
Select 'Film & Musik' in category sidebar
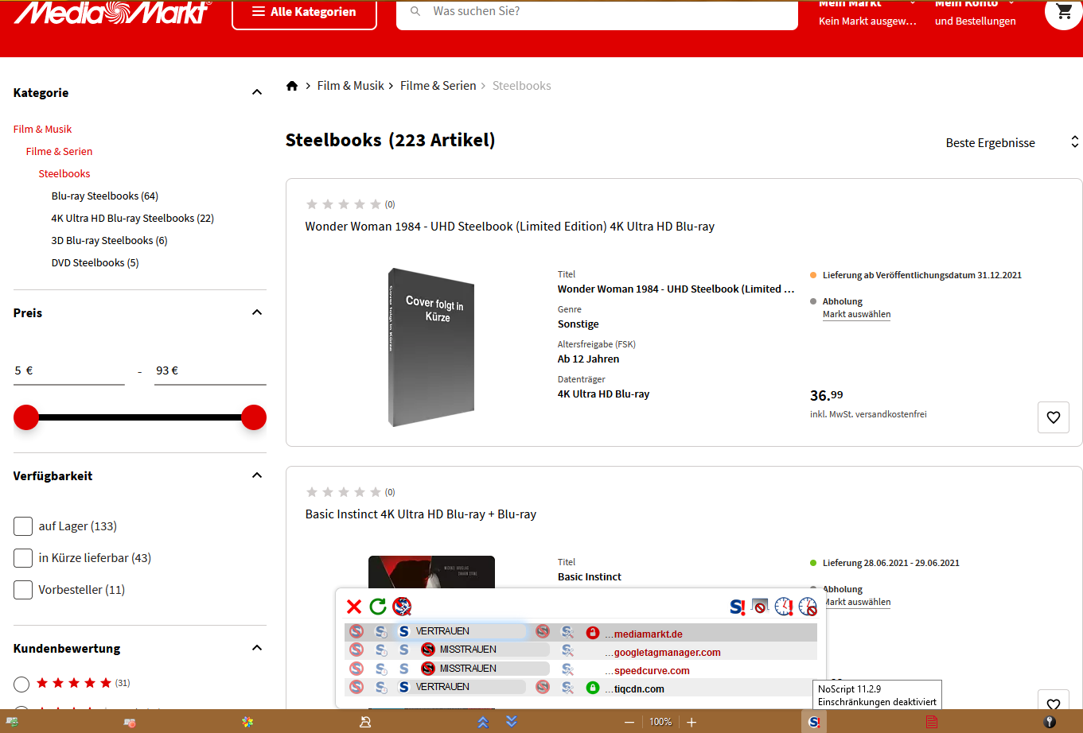43,129
